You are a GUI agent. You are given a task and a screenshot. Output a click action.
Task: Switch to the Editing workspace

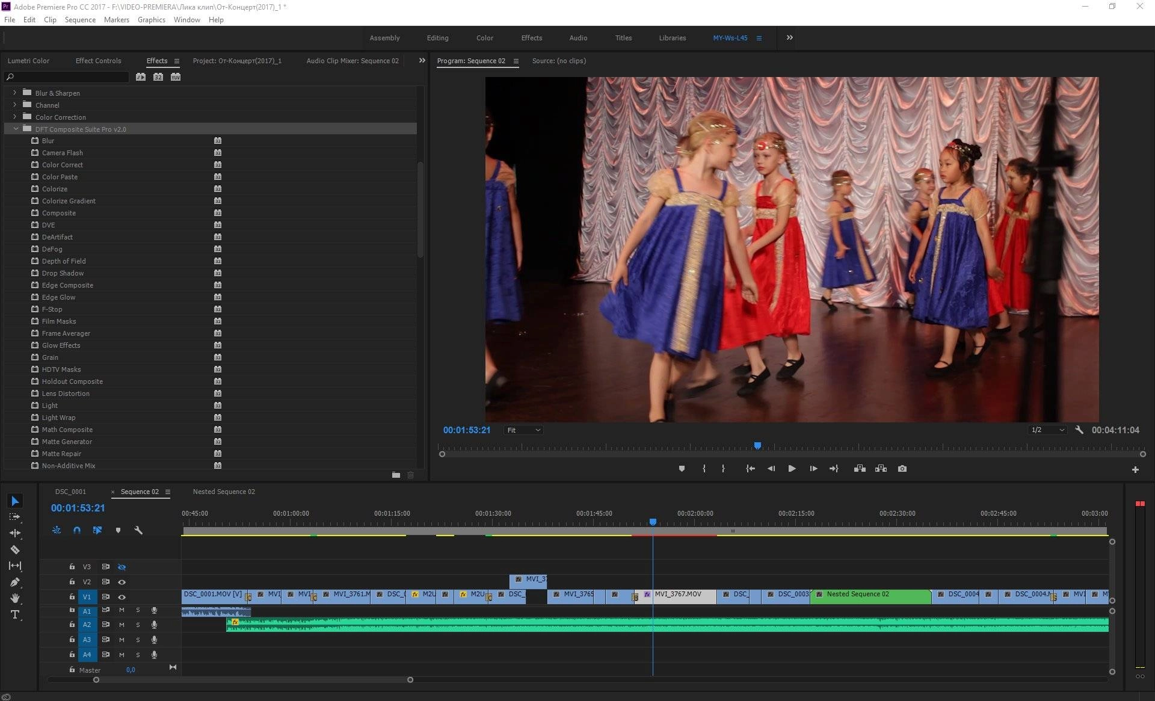[x=437, y=38]
